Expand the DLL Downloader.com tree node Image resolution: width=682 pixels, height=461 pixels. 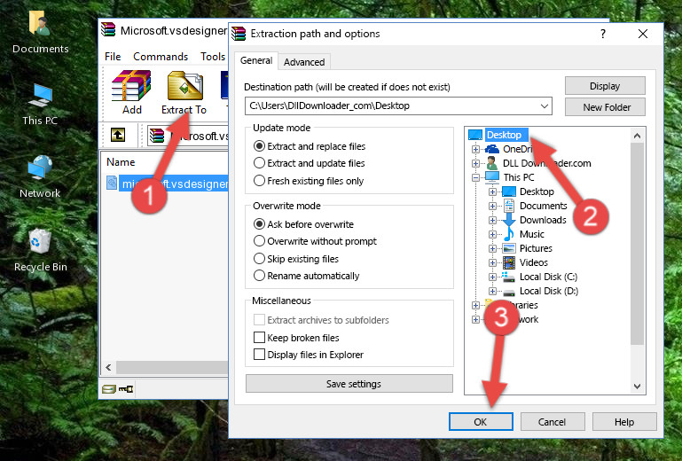(x=475, y=163)
